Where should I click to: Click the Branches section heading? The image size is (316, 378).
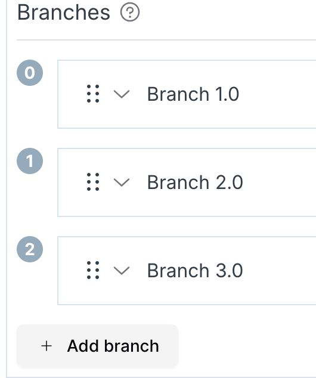tap(64, 13)
